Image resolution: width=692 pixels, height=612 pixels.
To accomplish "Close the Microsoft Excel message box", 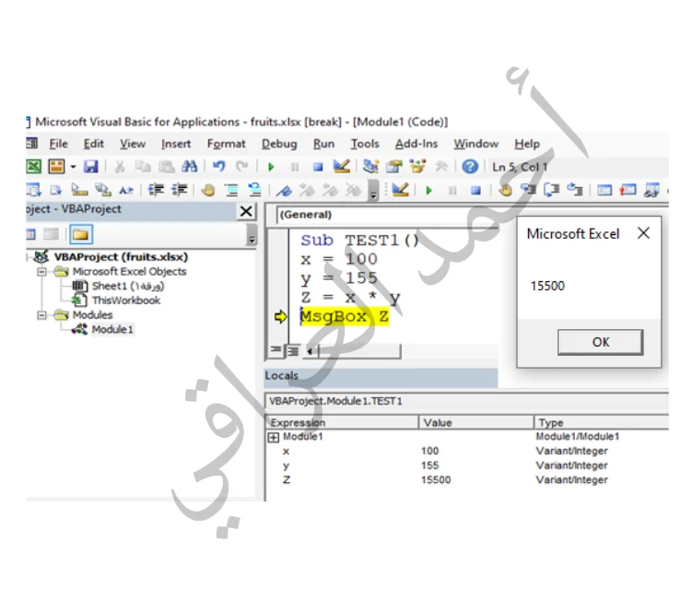I will tap(643, 233).
